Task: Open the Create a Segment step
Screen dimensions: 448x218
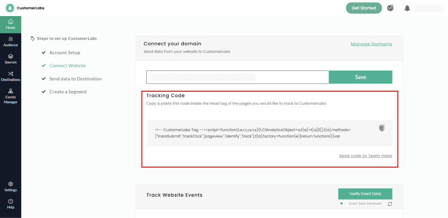Action: click(x=68, y=92)
